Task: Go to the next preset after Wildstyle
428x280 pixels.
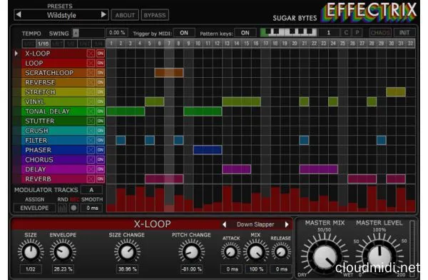Action: [103, 14]
